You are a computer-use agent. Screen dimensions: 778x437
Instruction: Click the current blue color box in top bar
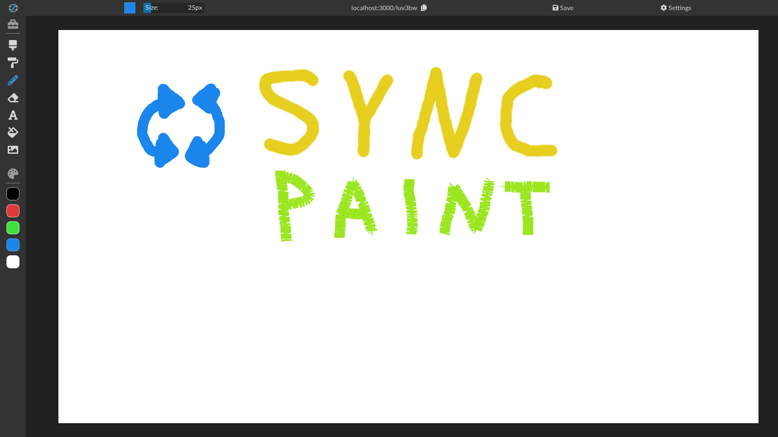[x=130, y=8]
